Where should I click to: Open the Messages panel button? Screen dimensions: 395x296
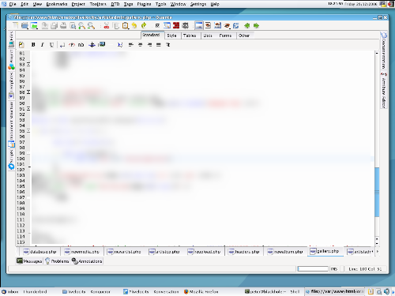coord(29,261)
